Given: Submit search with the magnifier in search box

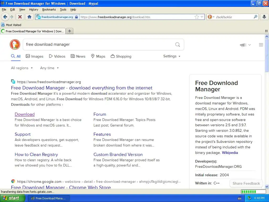Looking at the screenshot, I should 178,45.
